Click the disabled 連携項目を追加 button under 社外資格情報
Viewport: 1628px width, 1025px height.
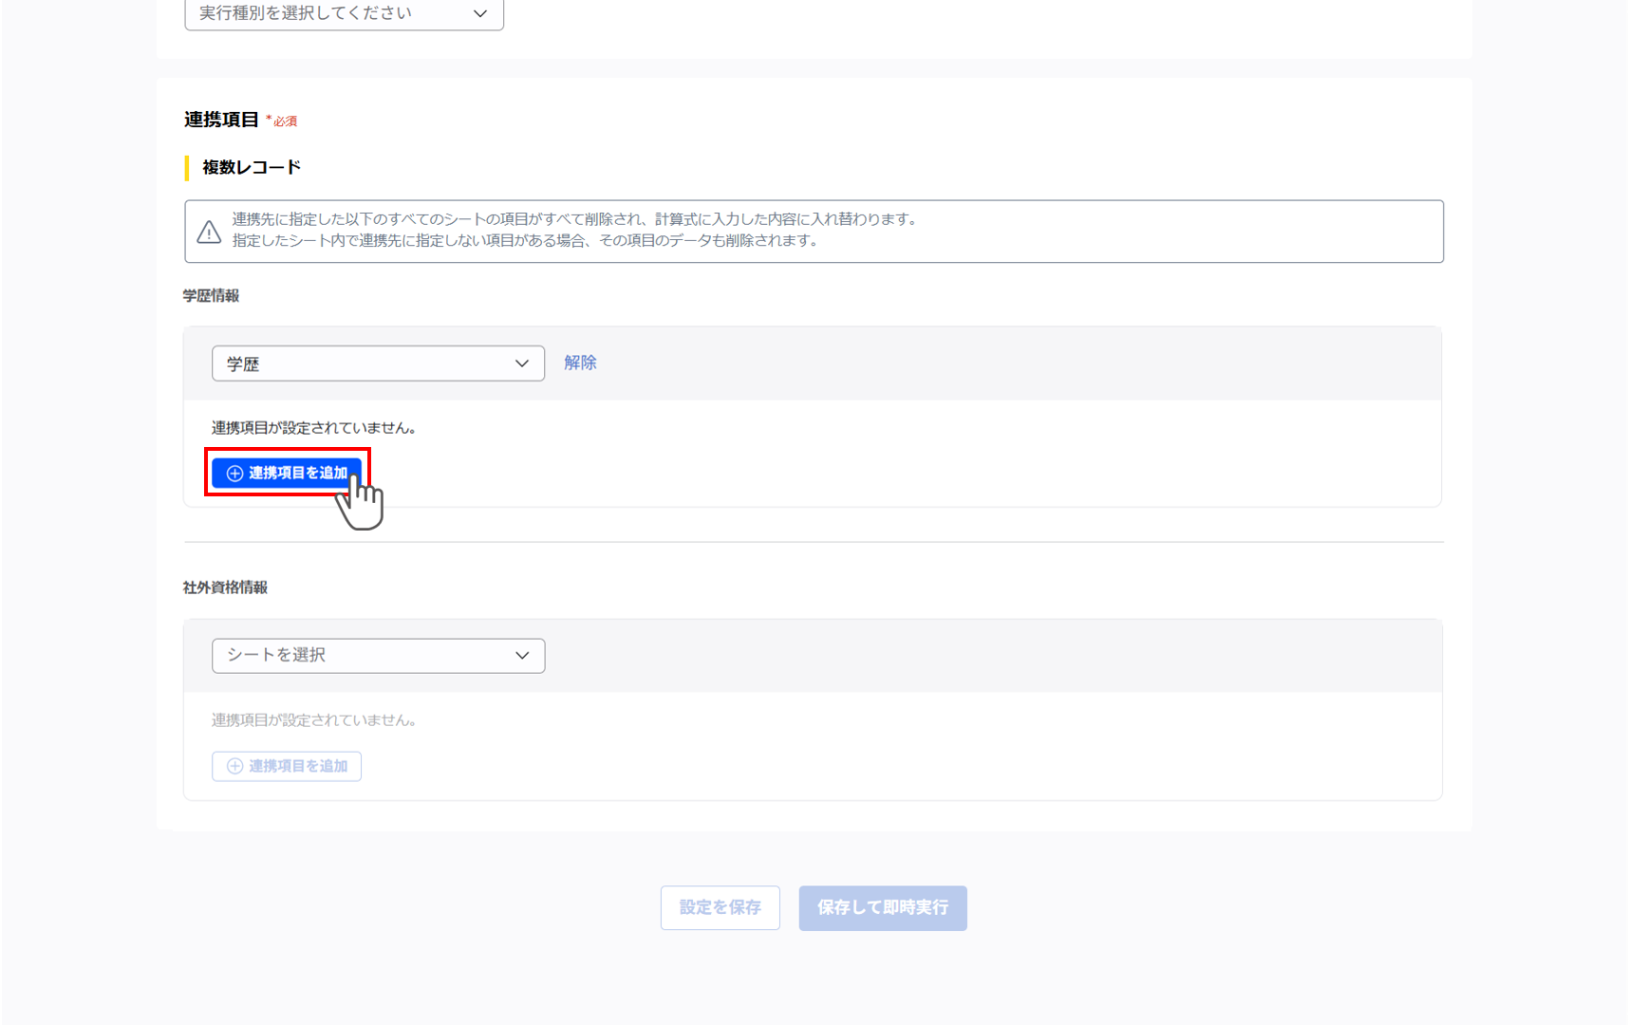(x=286, y=766)
